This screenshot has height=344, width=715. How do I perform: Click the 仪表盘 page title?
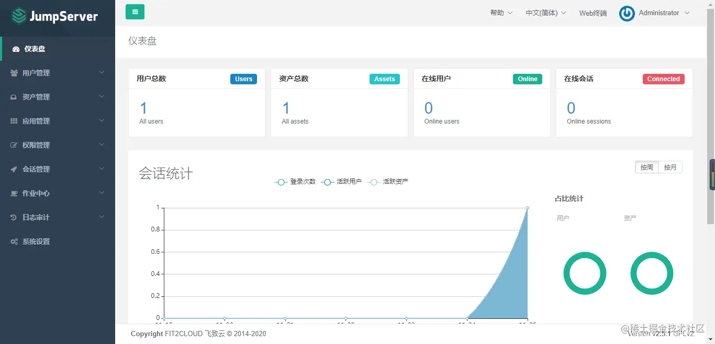(x=142, y=41)
